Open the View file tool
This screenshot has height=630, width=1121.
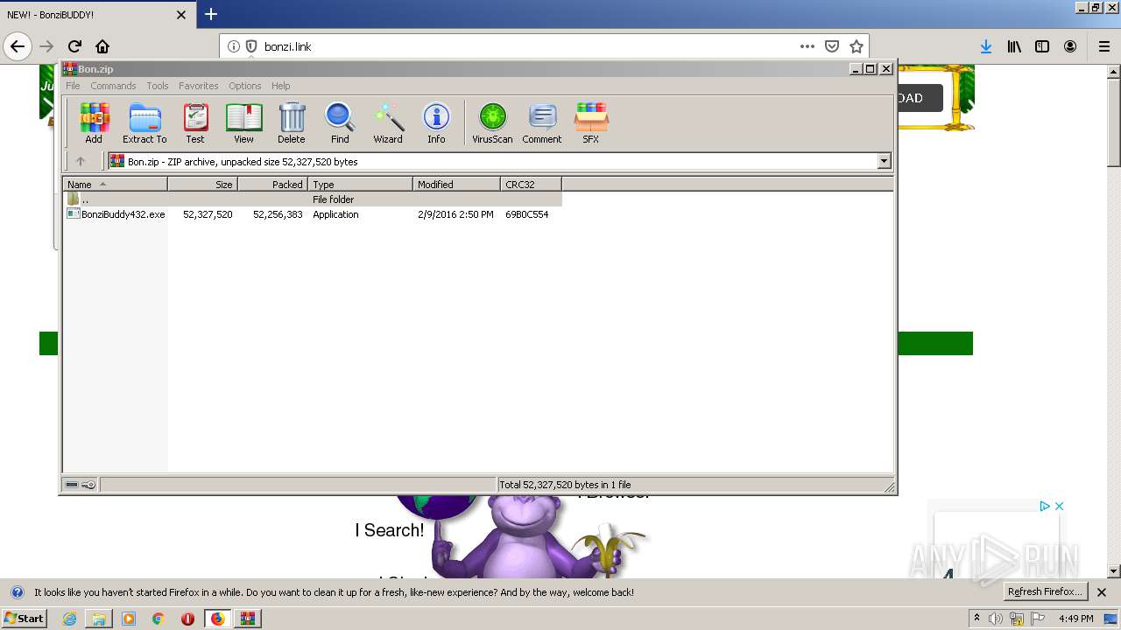pos(243,122)
